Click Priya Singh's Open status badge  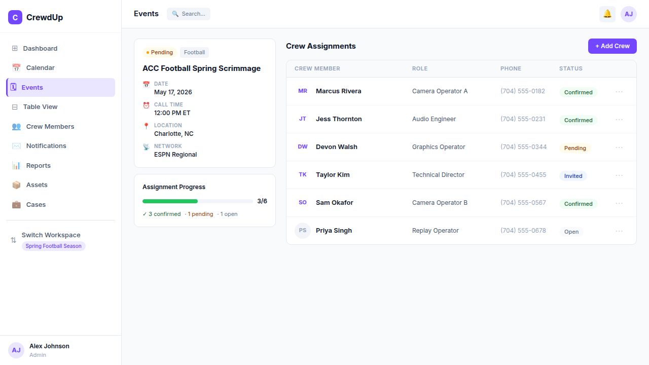[x=571, y=232]
